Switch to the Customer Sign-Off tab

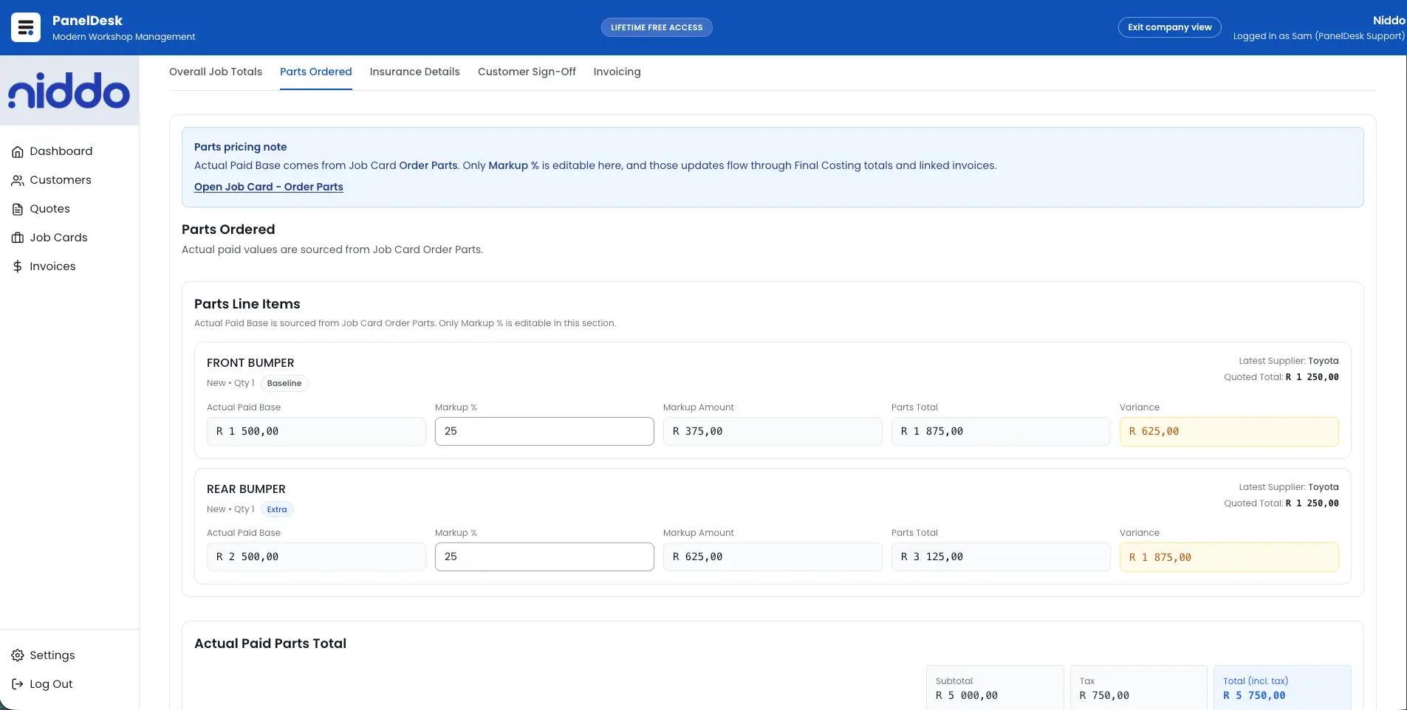point(527,72)
